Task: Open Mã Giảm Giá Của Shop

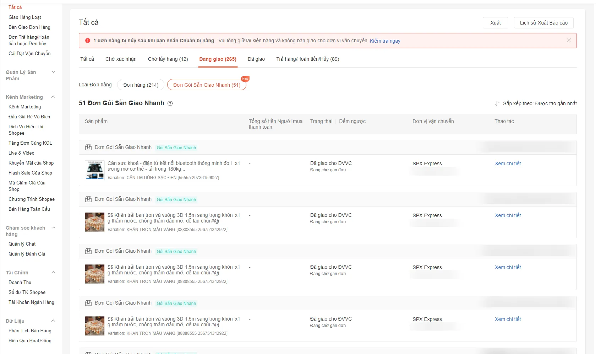Action: (x=27, y=186)
